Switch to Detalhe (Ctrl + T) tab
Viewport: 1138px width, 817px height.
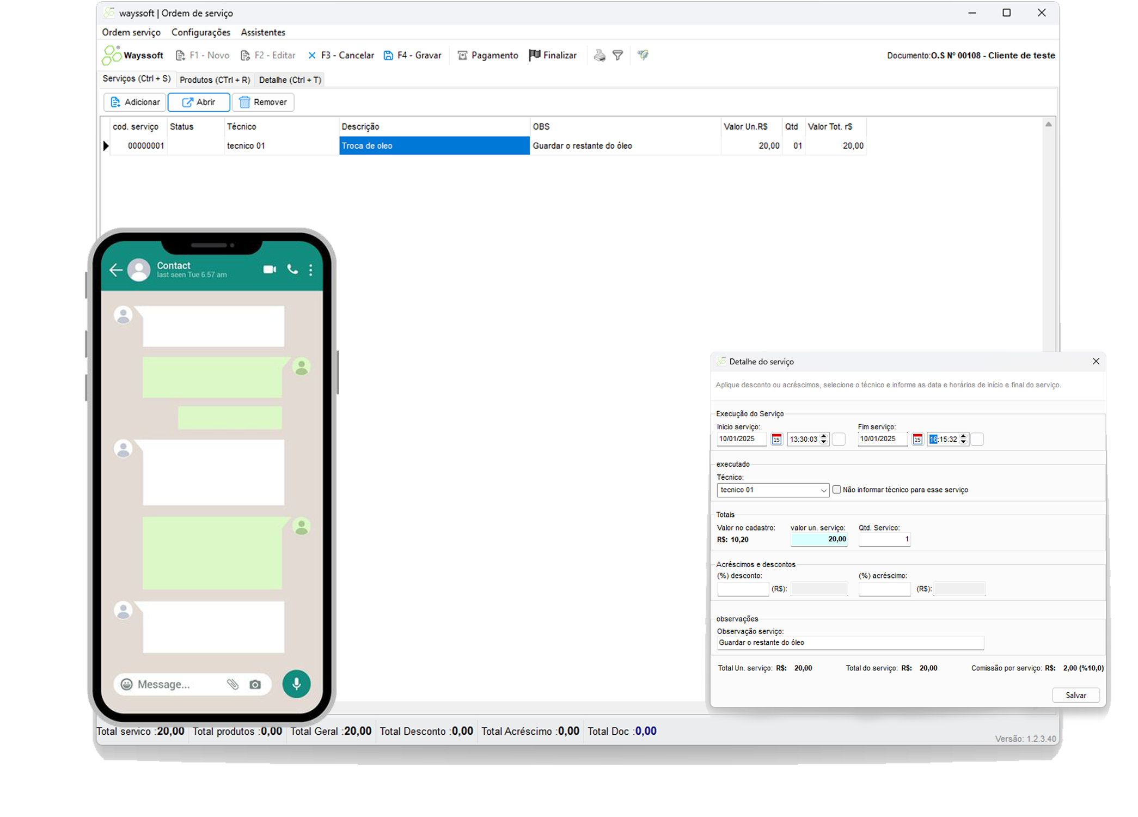coord(290,80)
